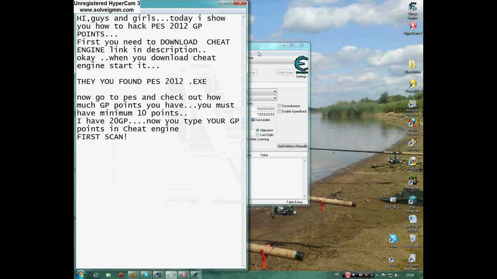Image resolution: width=497 pixels, height=279 pixels.
Task: Click the 'FIRST SCAN!' text line
Action: (x=102, y=137)
